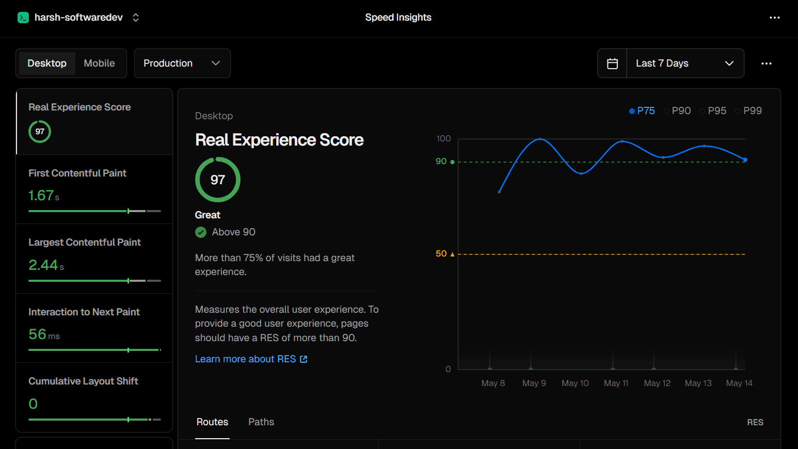
Task: Click the green check icon beside Above 90
Action: coord(201,232)
